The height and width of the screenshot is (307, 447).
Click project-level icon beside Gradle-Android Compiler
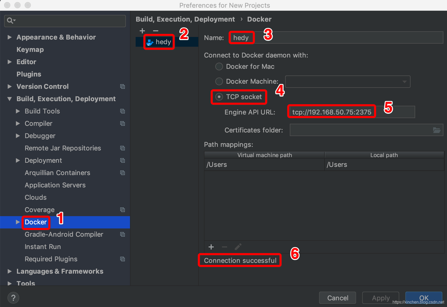click(123, 234)
